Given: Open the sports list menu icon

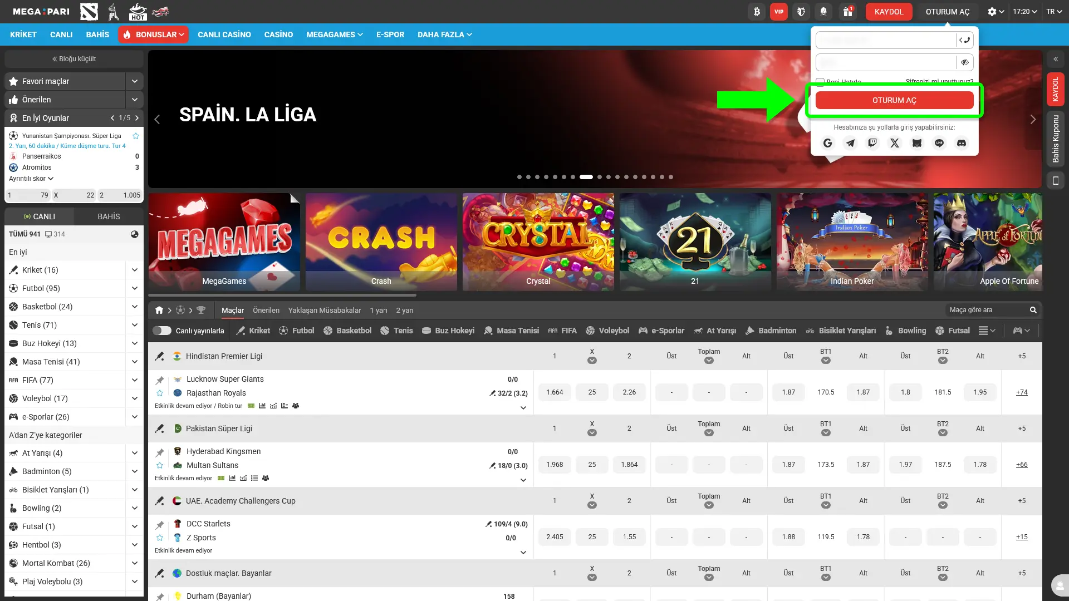Looking at the screenshot, I should (x=987, y=331).
